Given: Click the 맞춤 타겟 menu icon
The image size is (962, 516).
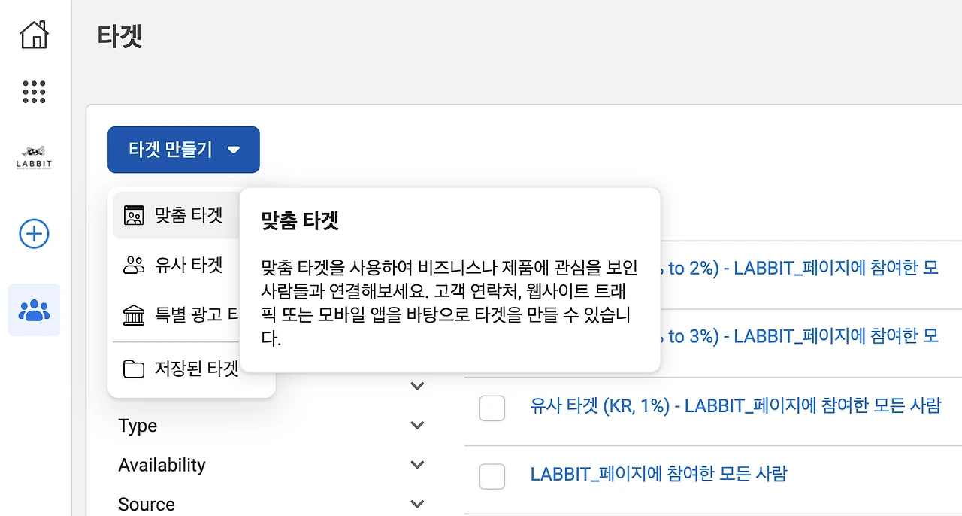Looking at the screenshot, I should coord(134,216).
